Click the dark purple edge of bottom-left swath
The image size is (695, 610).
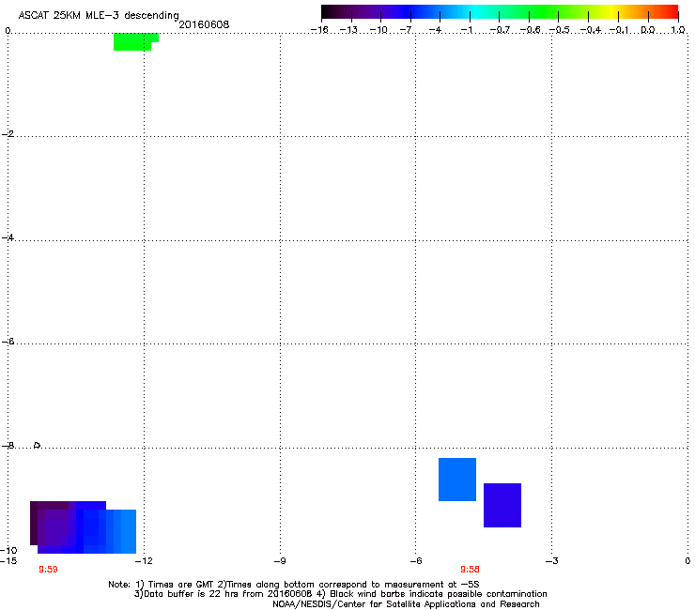tap(34, 523)
